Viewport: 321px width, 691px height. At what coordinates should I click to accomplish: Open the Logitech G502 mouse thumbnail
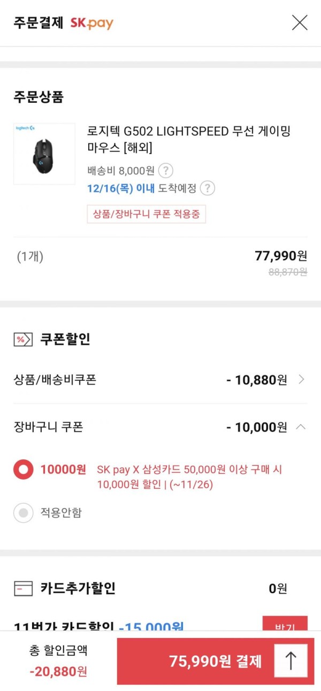[x=44, y=153]
